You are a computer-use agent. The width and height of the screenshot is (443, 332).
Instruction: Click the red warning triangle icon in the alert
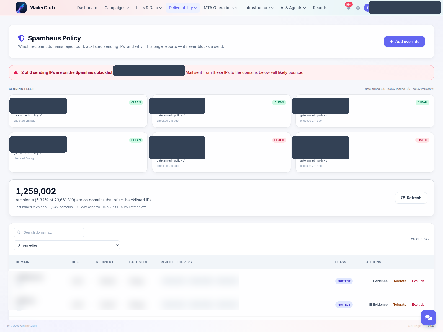click(x=16, y=72)
